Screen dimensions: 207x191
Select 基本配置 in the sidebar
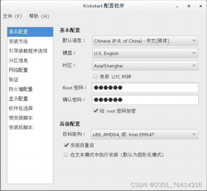[x=30, y=32]
